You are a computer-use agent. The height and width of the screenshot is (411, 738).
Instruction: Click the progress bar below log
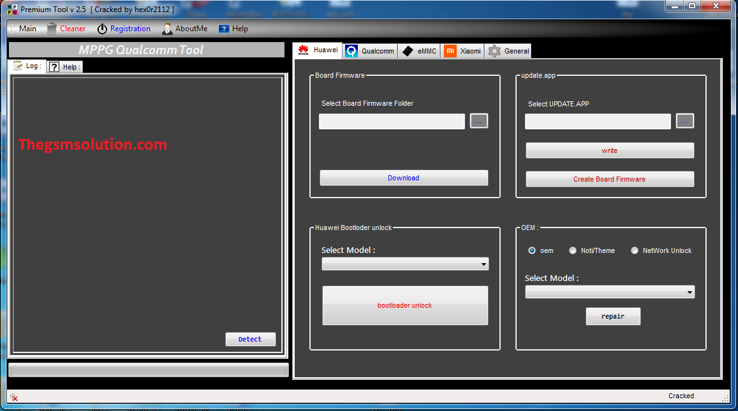(x=149, y=370)
